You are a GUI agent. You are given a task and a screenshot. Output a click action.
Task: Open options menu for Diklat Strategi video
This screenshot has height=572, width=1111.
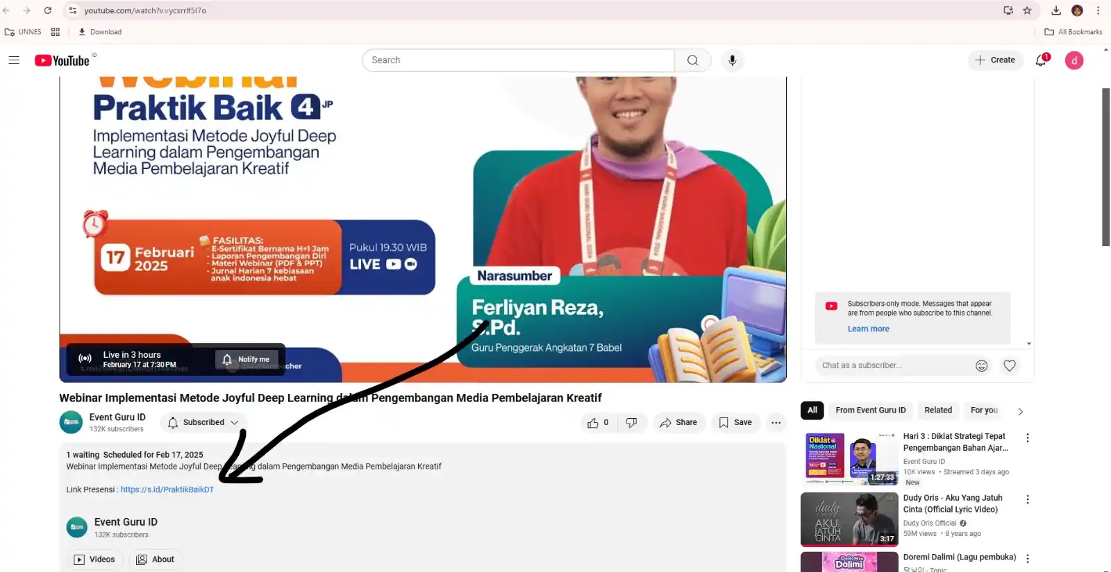point(1028,438)
